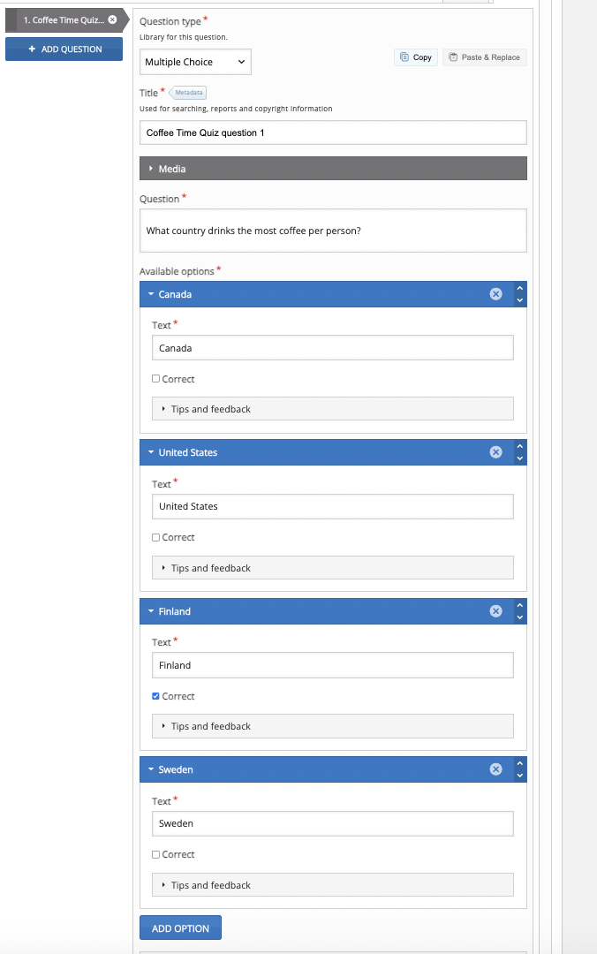Move the Canada option down
Screen dimensions: 597x954
[519, 300]
